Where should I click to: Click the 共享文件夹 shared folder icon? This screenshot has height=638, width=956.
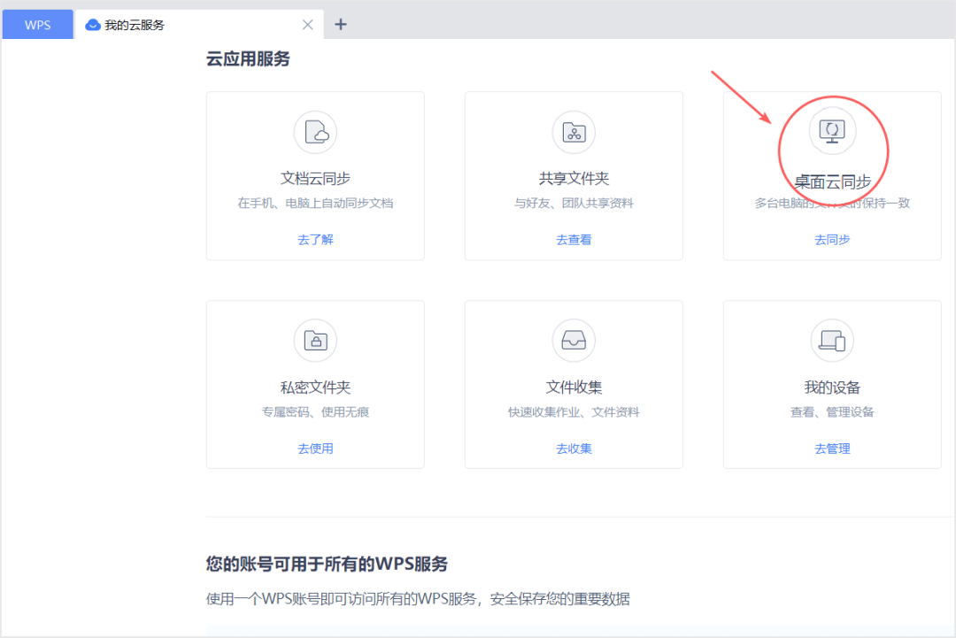[574, 131]
